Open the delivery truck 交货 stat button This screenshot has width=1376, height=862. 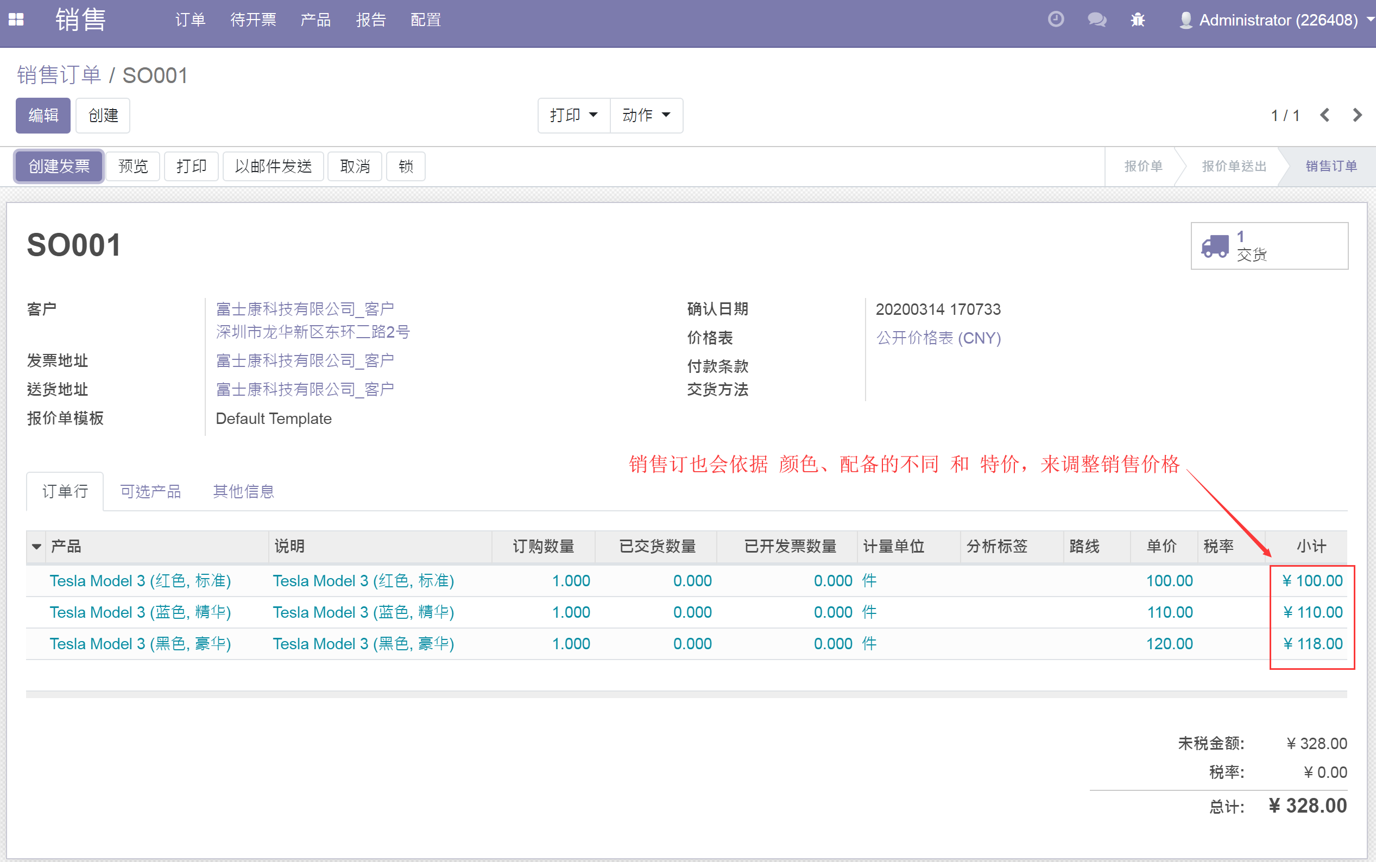pyautogui.click(x=1269, y=246)
